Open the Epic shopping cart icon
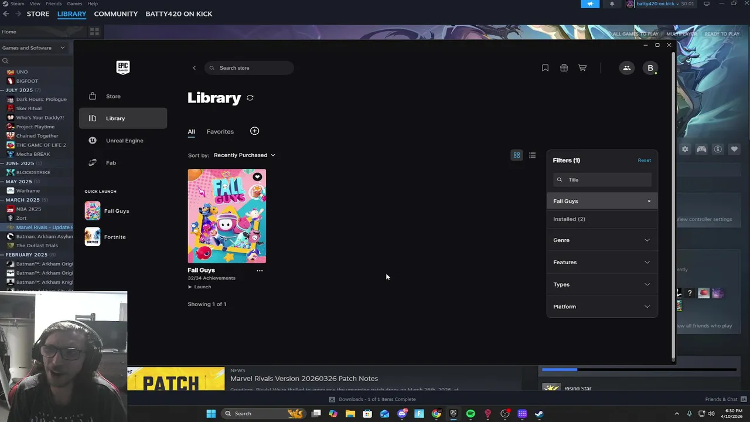750x422 pixels. click(x=582, y=68)
